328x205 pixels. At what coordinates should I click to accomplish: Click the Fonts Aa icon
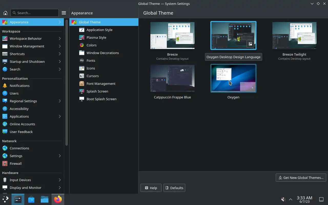point(82,60)
